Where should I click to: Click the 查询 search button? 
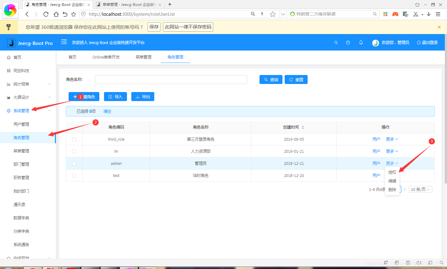271,80
